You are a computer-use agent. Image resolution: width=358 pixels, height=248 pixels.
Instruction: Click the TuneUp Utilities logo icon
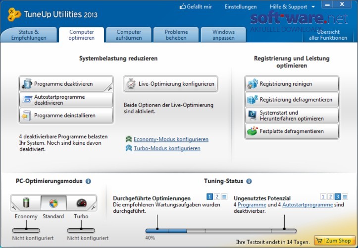coord(14,15)
